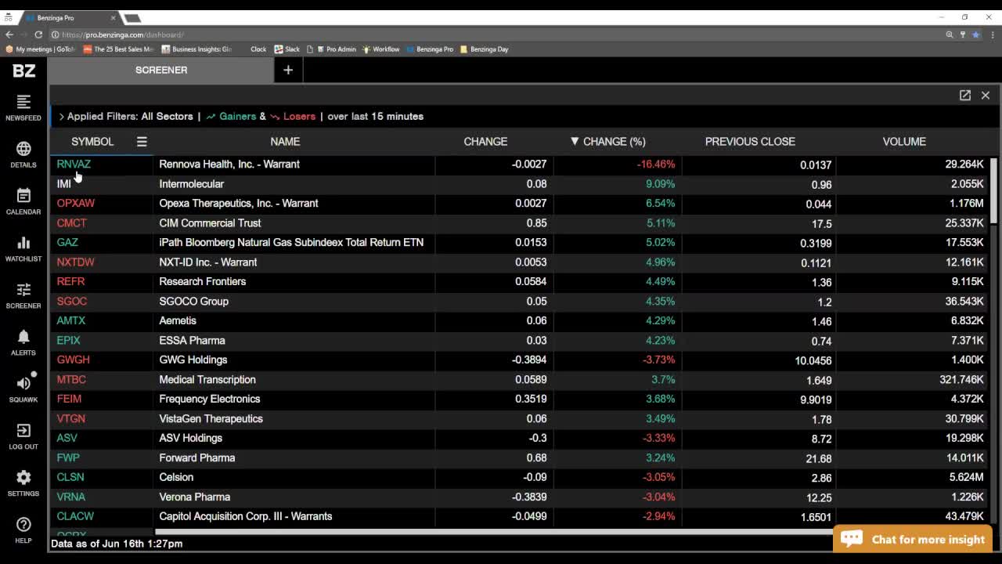Sort by the Symbol column header

92,142
